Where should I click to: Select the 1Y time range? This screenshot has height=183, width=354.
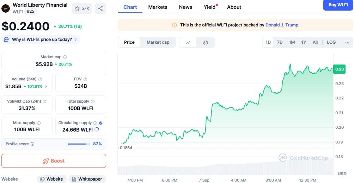click(304, 42)
